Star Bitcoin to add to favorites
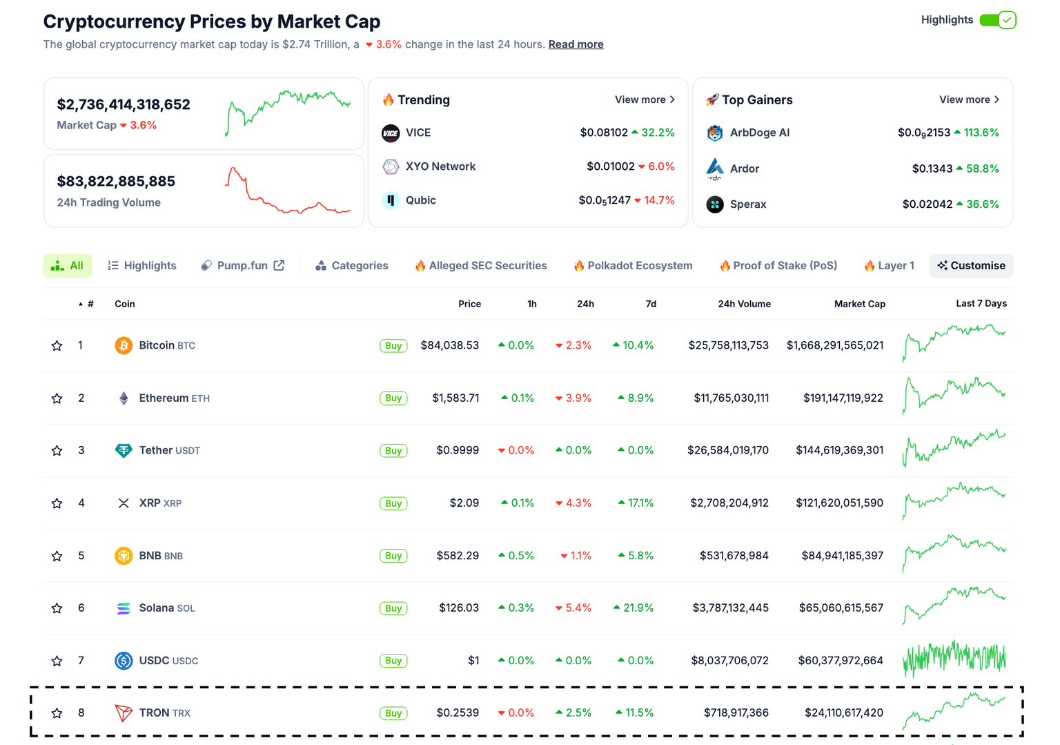Screen dimensions: 1060x745 [x=57, y=345]
